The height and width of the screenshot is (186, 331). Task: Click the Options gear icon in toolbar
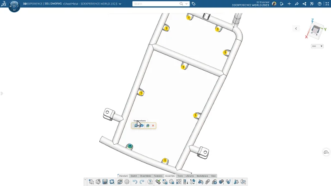127,181
